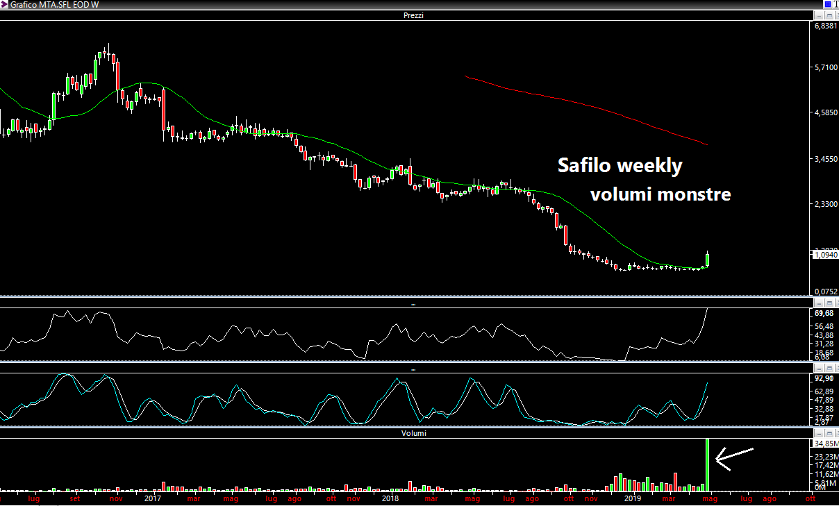Click the 34,85M volume axis value
839x506 pixels.
[826, 444]
